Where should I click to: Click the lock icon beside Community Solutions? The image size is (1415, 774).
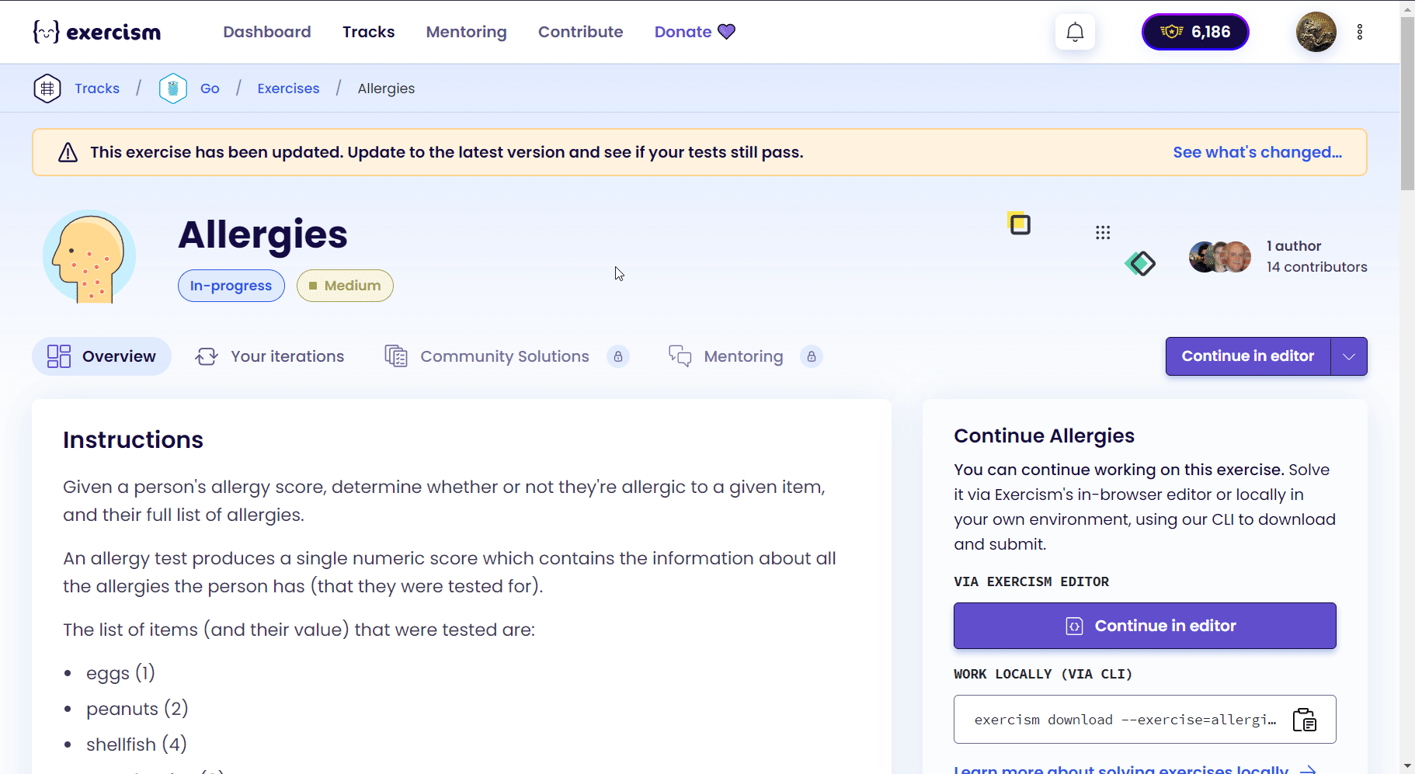point(618,356)
